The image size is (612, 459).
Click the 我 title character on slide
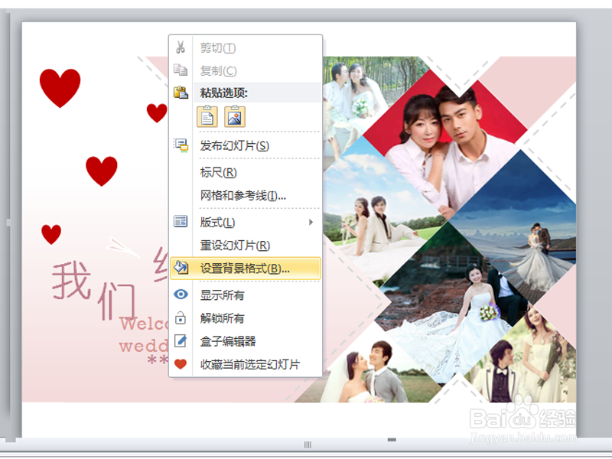point(71,281)
